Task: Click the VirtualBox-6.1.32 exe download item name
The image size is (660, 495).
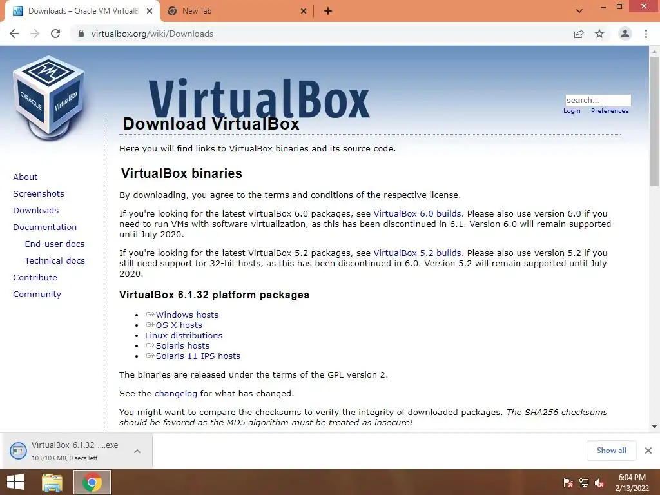Action: coord(75,445)
